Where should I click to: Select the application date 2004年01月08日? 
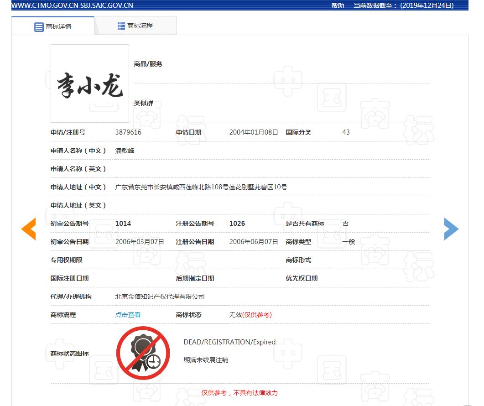pyautogui.click(x=254, y=132)
